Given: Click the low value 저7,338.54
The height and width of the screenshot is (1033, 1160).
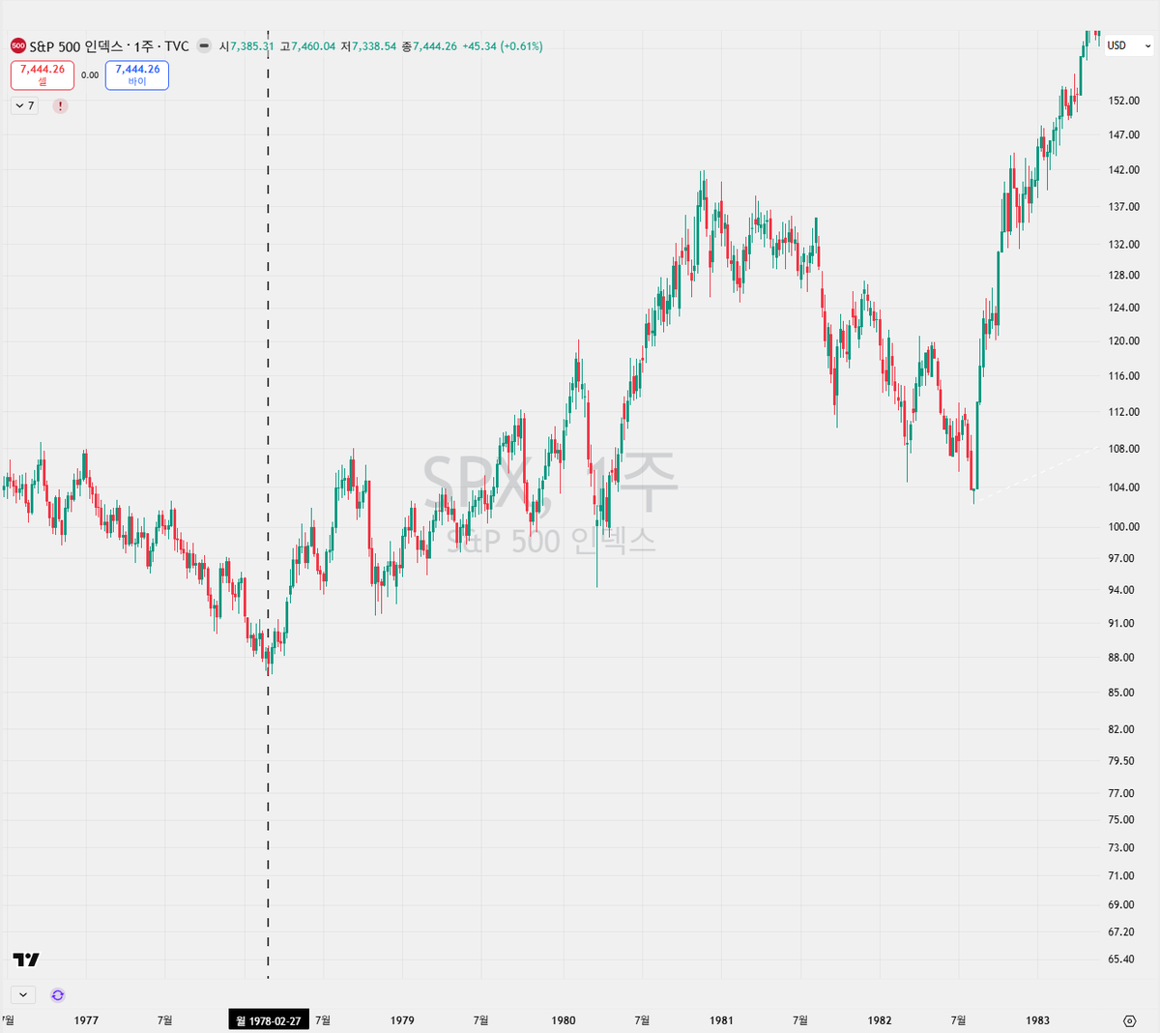Looking at the screenshot, I should pyautogui.click(x=368, y=46).
